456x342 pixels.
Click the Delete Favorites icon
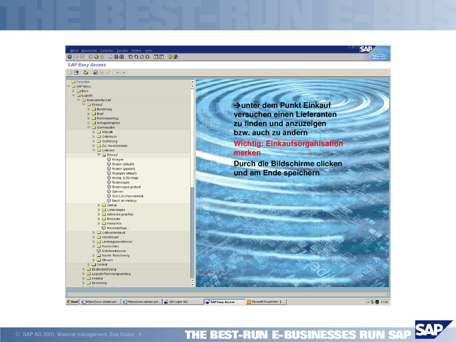click(x=102, y=73)
